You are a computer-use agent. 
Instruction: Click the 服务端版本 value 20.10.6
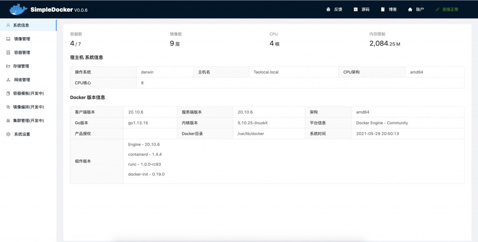(269, 112)
